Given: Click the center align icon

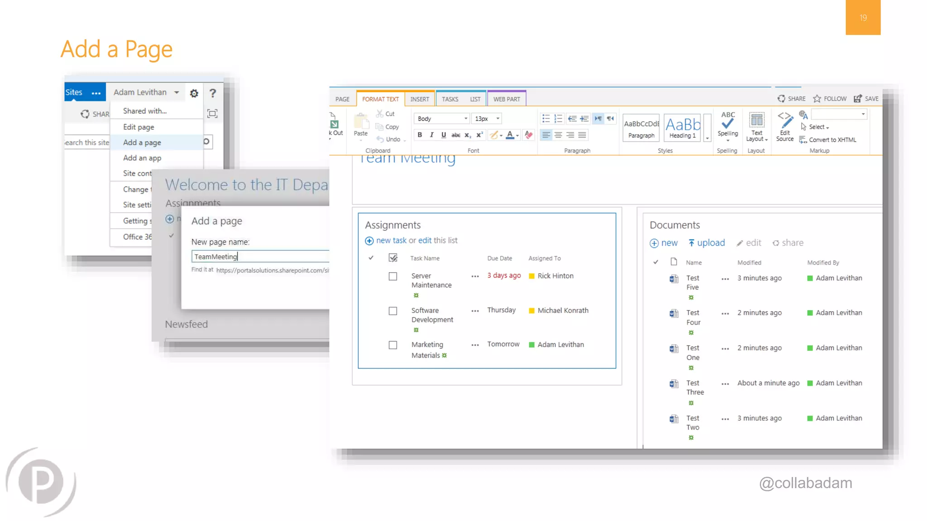Looking at the screenshot, I should [558, 135].
